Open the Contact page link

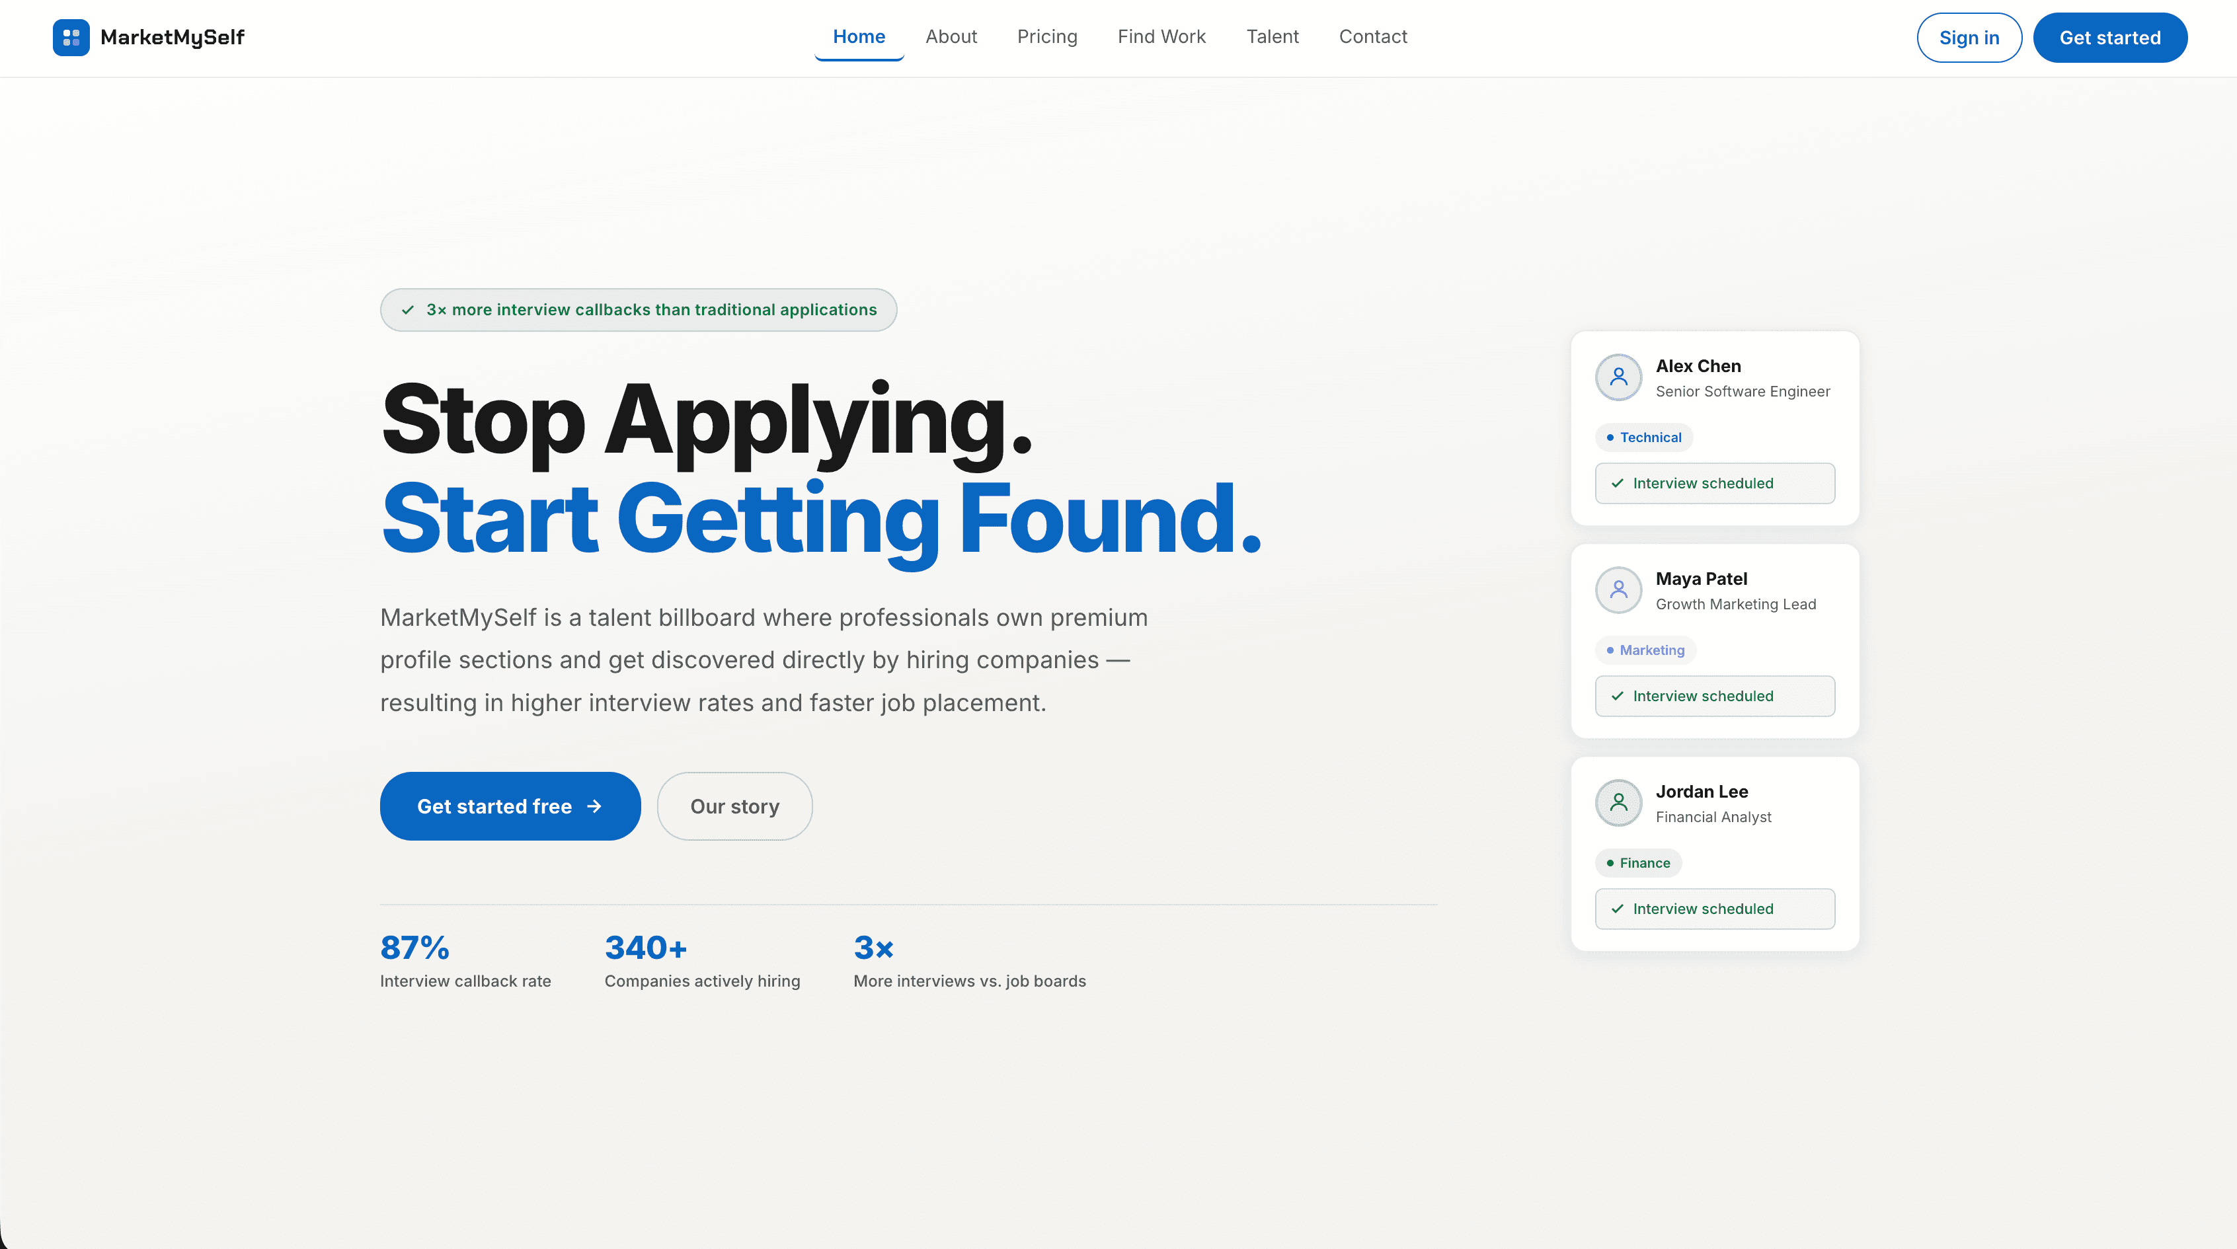pyautogui.click(x=1372, y=36)
